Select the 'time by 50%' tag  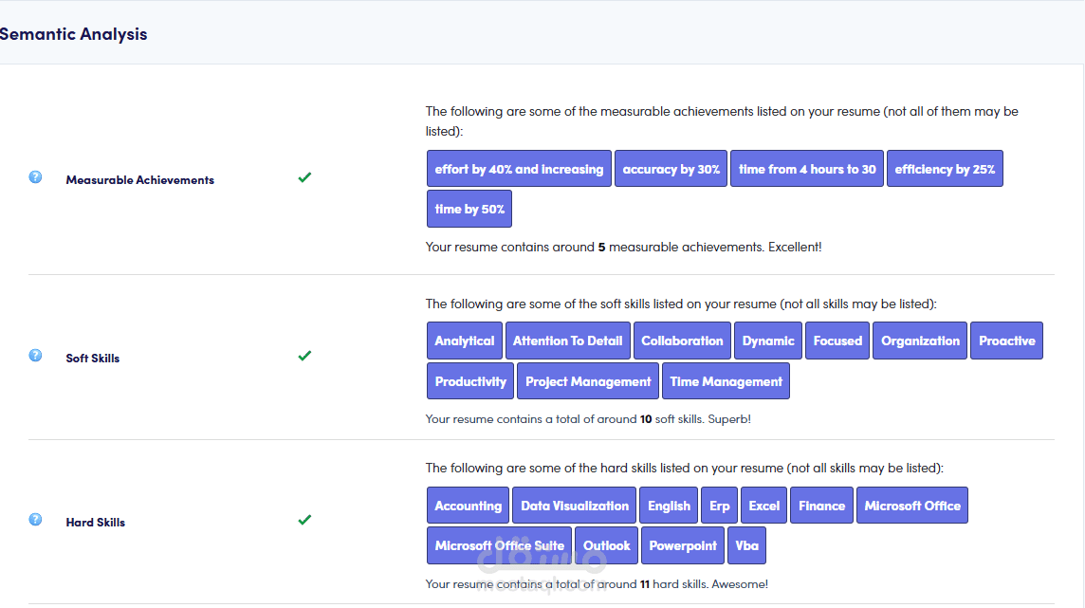[469, 210]
